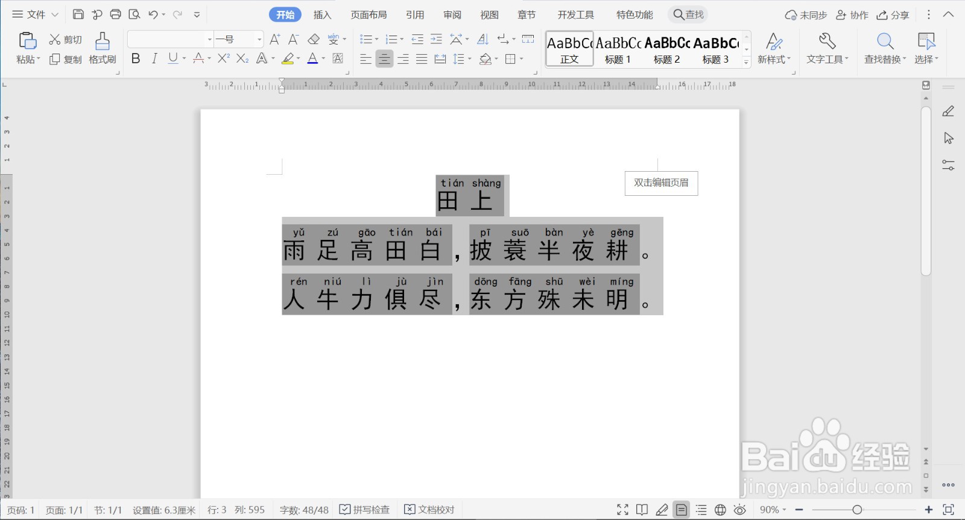The height and width of the screenshot is (520, 965).
Task: Open the File (文件) menu dropdown
Action: pos(35,14)
